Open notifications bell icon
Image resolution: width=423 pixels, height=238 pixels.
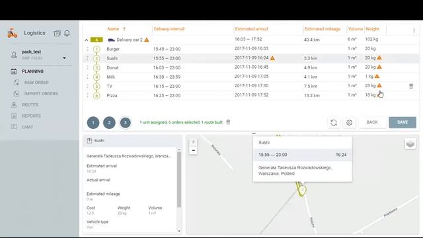[67, 33]
